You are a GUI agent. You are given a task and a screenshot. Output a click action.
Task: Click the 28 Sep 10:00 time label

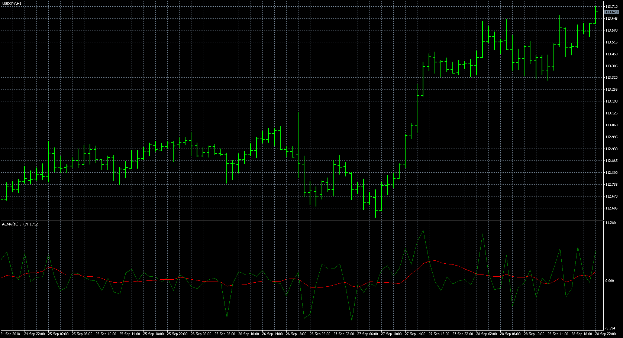[534, 334]
